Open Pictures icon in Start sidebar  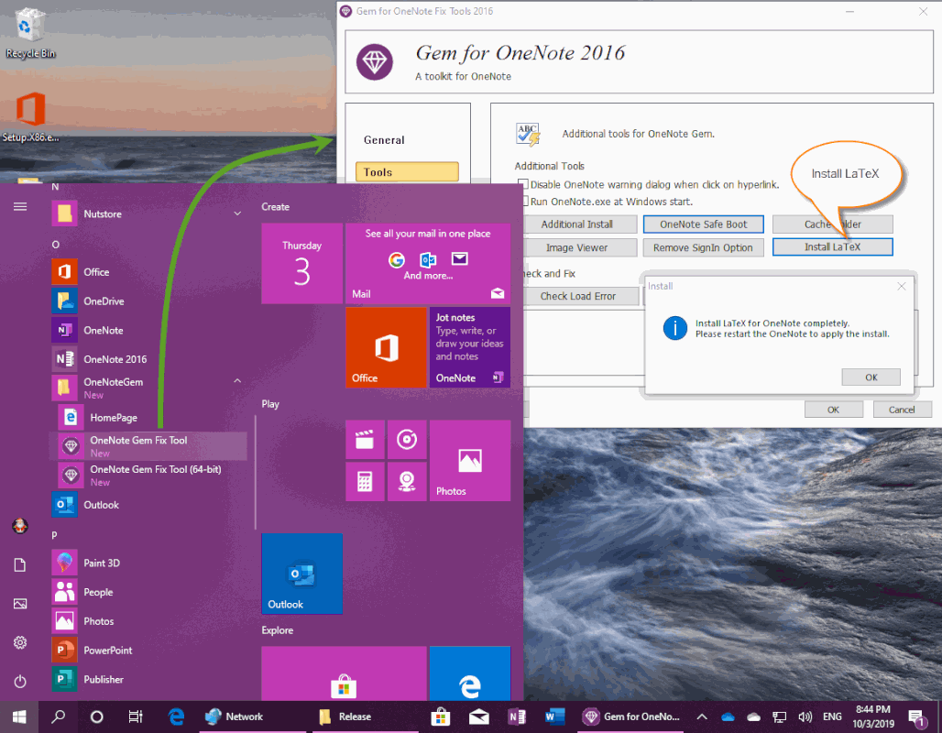[20, 604]
